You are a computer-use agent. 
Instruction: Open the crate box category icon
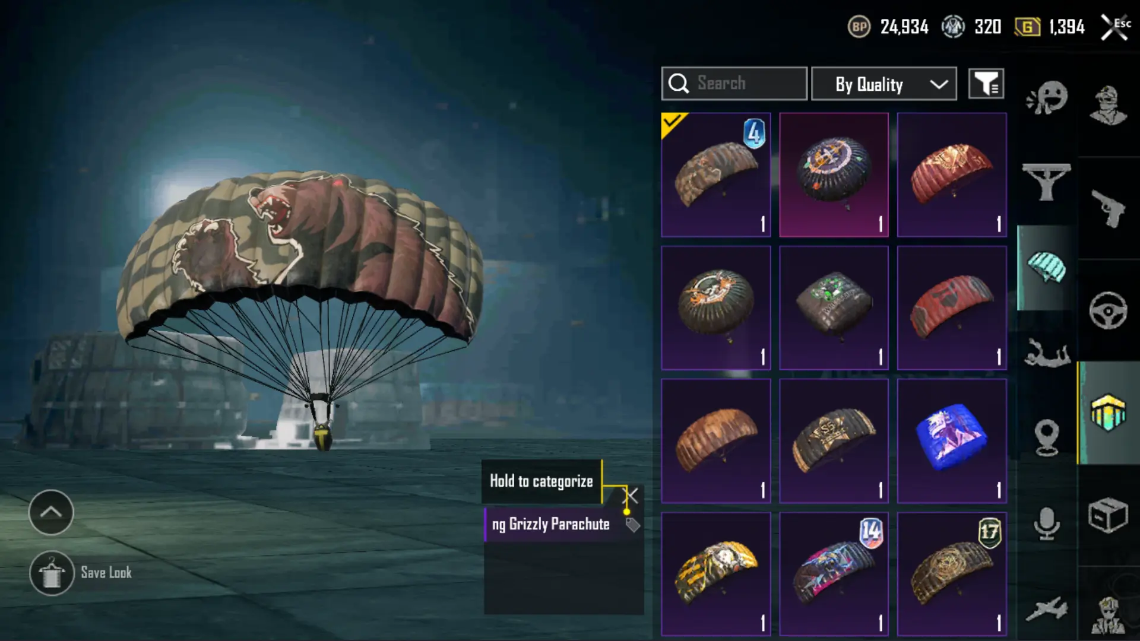pos(1108,515)
